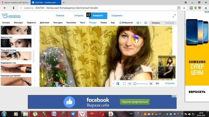The image size is (209, 117).
Task: Click the Facebook thumbs-up ad icon
Action: [69, 102]
